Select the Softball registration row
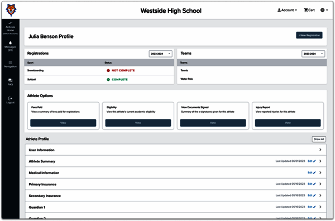 pyautogui.click(x=99, y=79)
